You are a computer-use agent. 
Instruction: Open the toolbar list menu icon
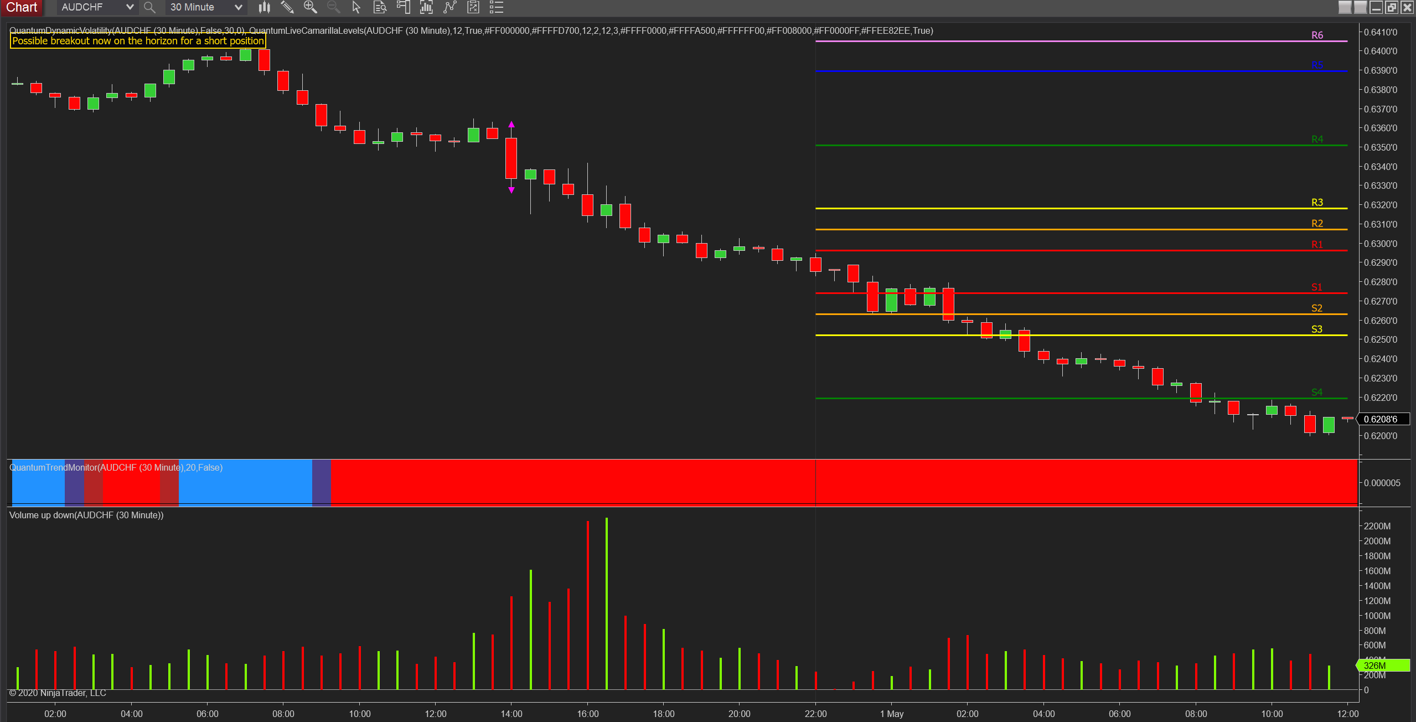[497, 7]
